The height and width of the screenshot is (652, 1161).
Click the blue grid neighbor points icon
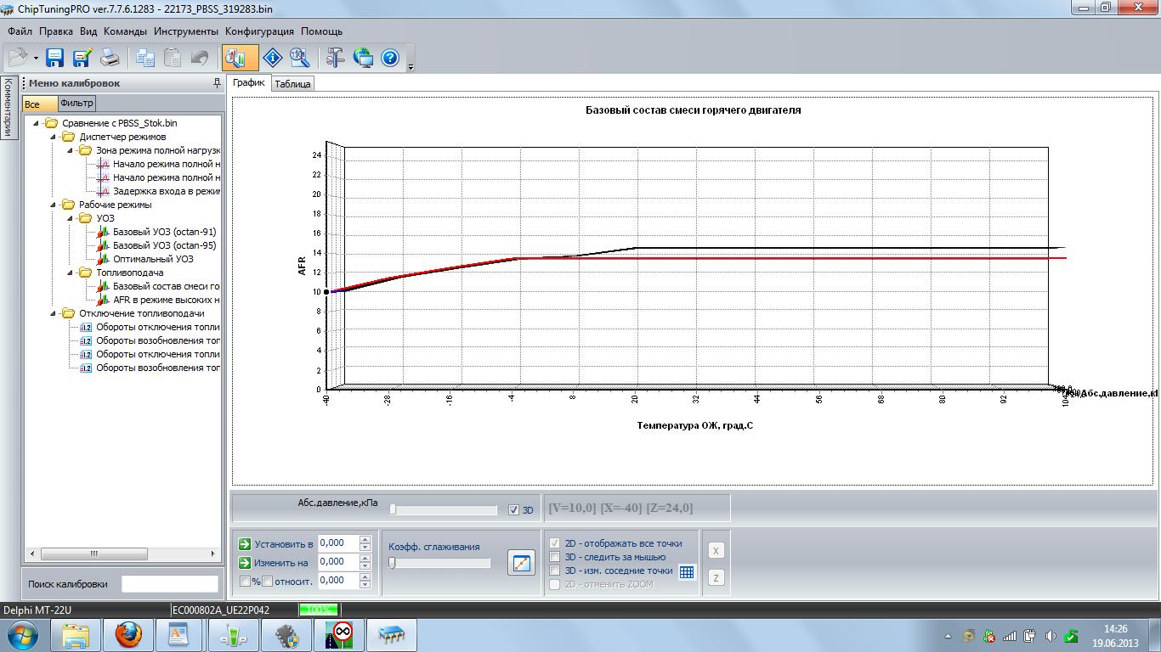coord(687,572)
